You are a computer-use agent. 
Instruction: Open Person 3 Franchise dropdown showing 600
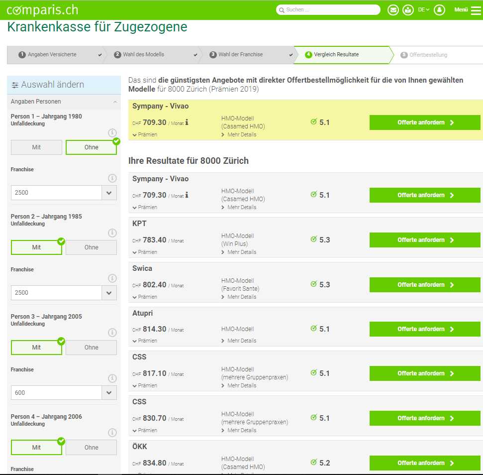[x=64, y=393]
